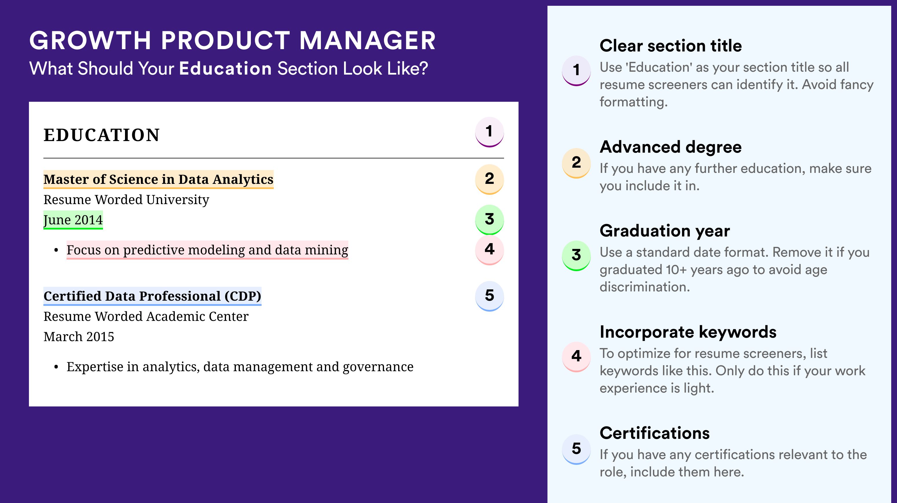Viewport: 897px width, 503px height.
Task: Click badge 2 next to Advanced degree
Action: pos(576,163)
